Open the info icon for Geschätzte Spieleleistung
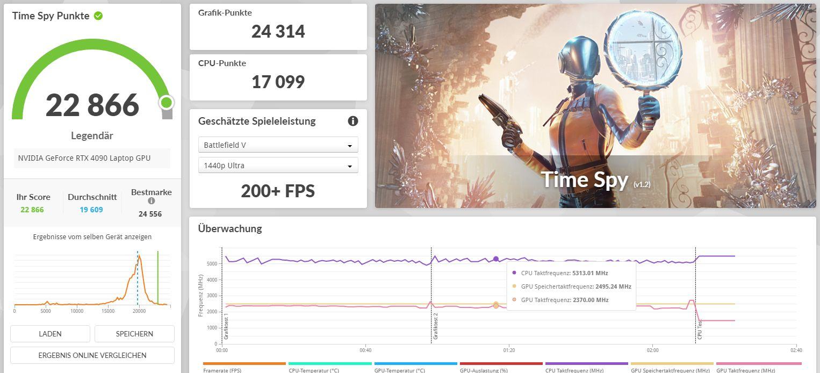The height and width of the screenshot is (373, 820). [x=353, y=121]
